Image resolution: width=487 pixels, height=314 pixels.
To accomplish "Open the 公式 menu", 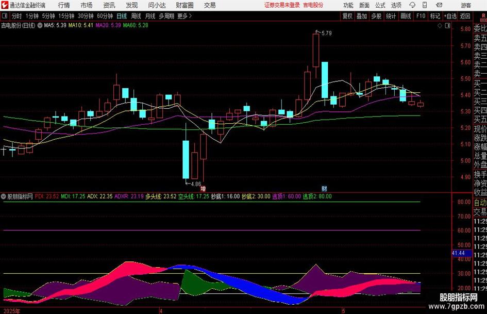I will point(380,5).
